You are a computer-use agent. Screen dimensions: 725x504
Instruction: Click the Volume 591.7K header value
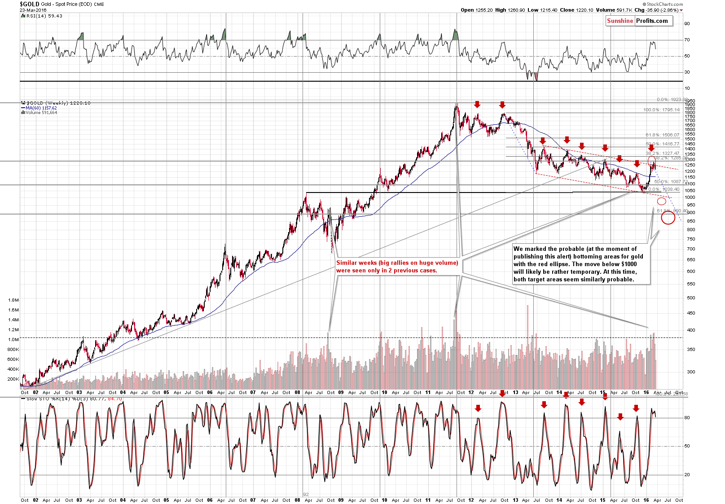(614, 10)
